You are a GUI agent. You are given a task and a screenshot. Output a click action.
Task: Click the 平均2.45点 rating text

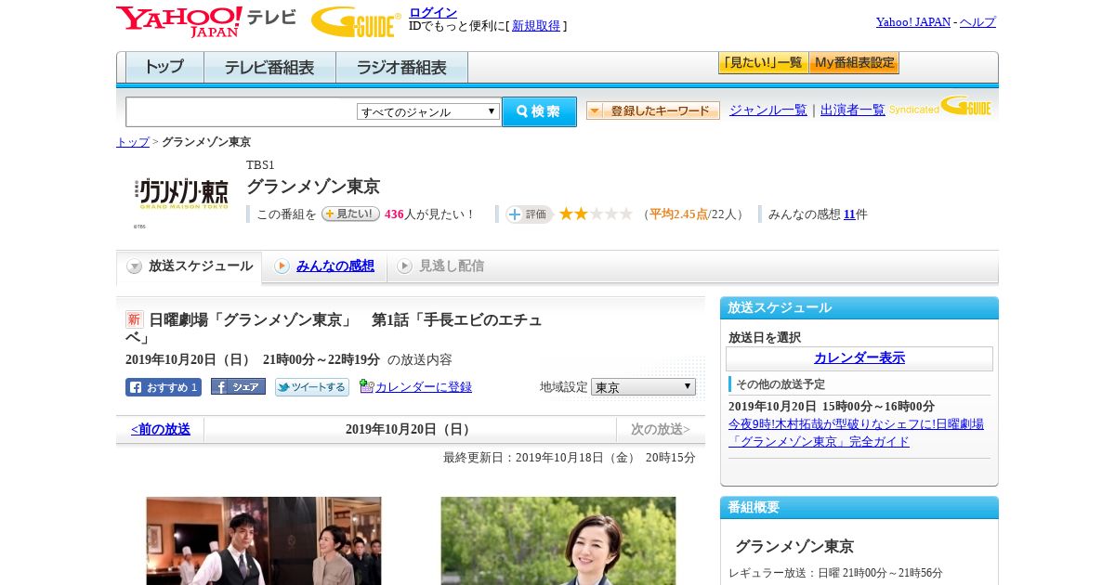[x=678, y=214]
